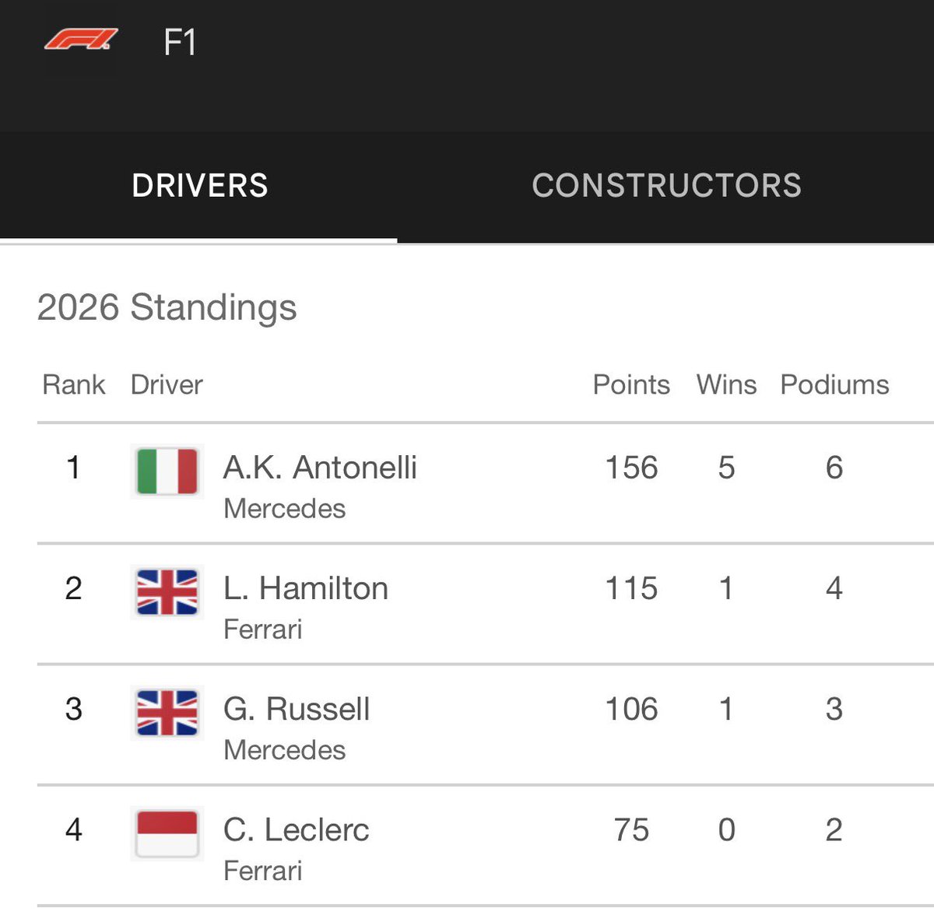Click Mercedes team under Antonelli
This screenshot has width=934, height=915.
click(284, 509)
